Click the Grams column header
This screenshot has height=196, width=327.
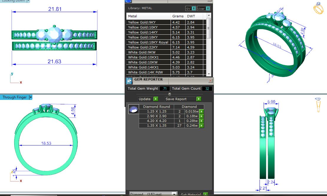point(178,16)
